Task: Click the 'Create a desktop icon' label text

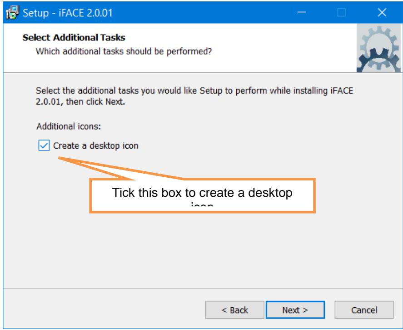Action: (x=95, y=146)
